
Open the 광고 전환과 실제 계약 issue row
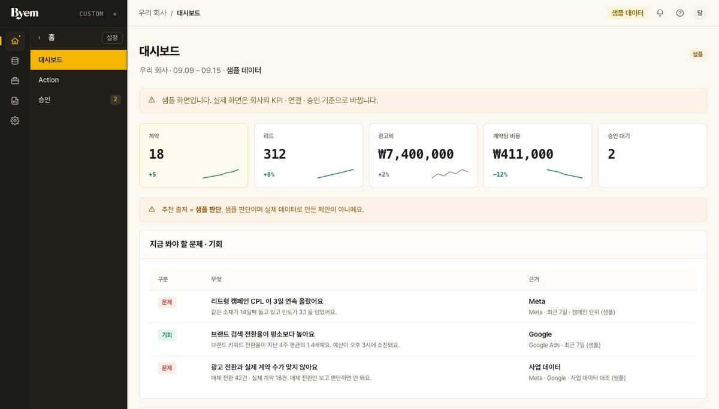point(423,372)
